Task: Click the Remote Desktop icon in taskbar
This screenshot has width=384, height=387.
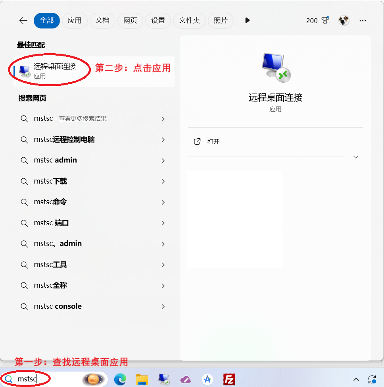Action: pyautogui.click(x=164, y=379)
